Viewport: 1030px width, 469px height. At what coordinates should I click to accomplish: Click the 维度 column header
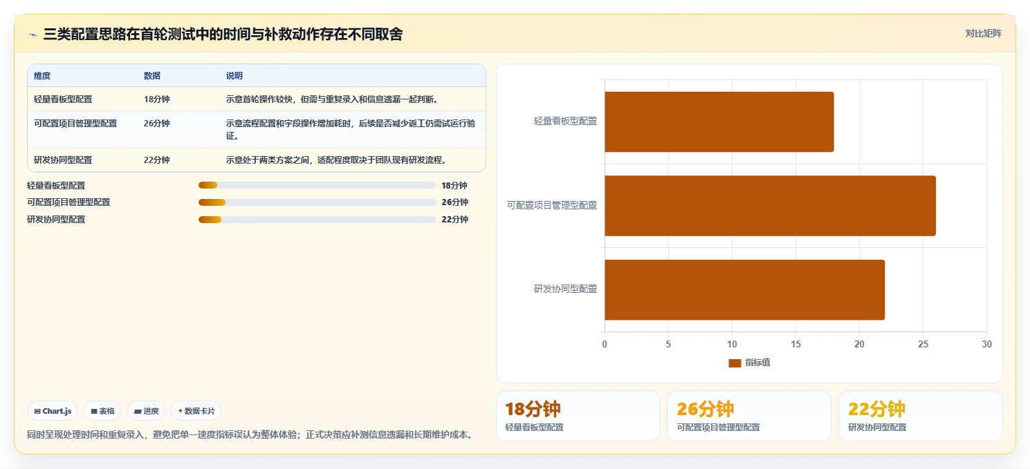42,76
